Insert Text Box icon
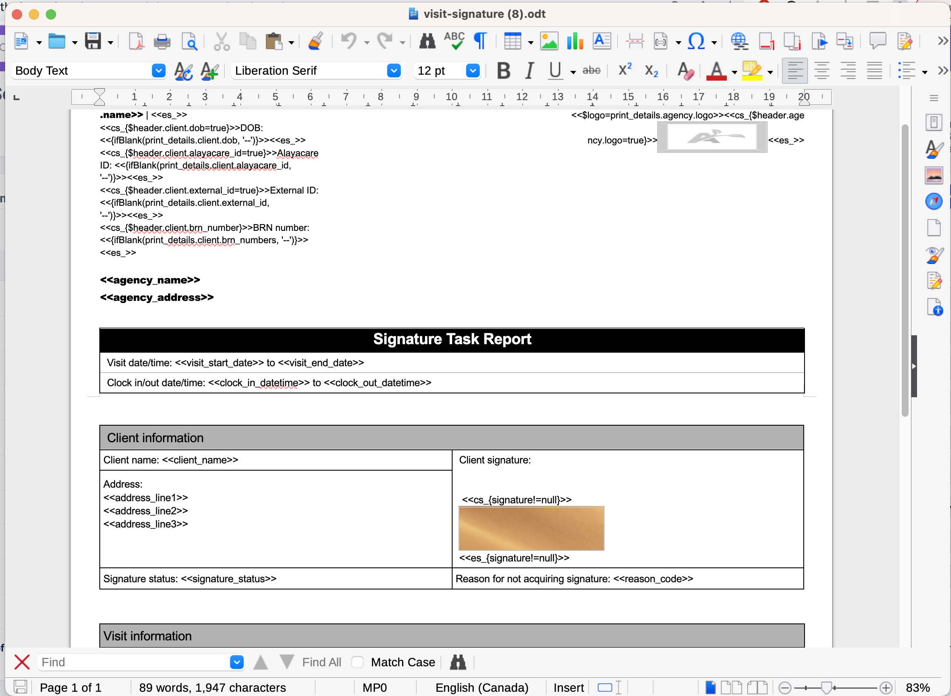 click(x=602, y=41)
